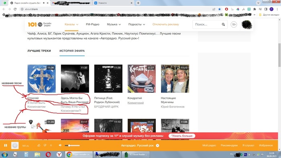Viewport: 281px width, 158px height.
Task: Like the current track with thumbs up
Action: (39, 145)
